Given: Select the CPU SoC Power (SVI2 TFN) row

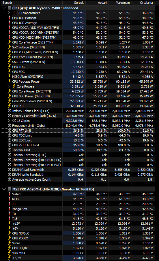Looking at the screenshot, I should pos(78,96).
